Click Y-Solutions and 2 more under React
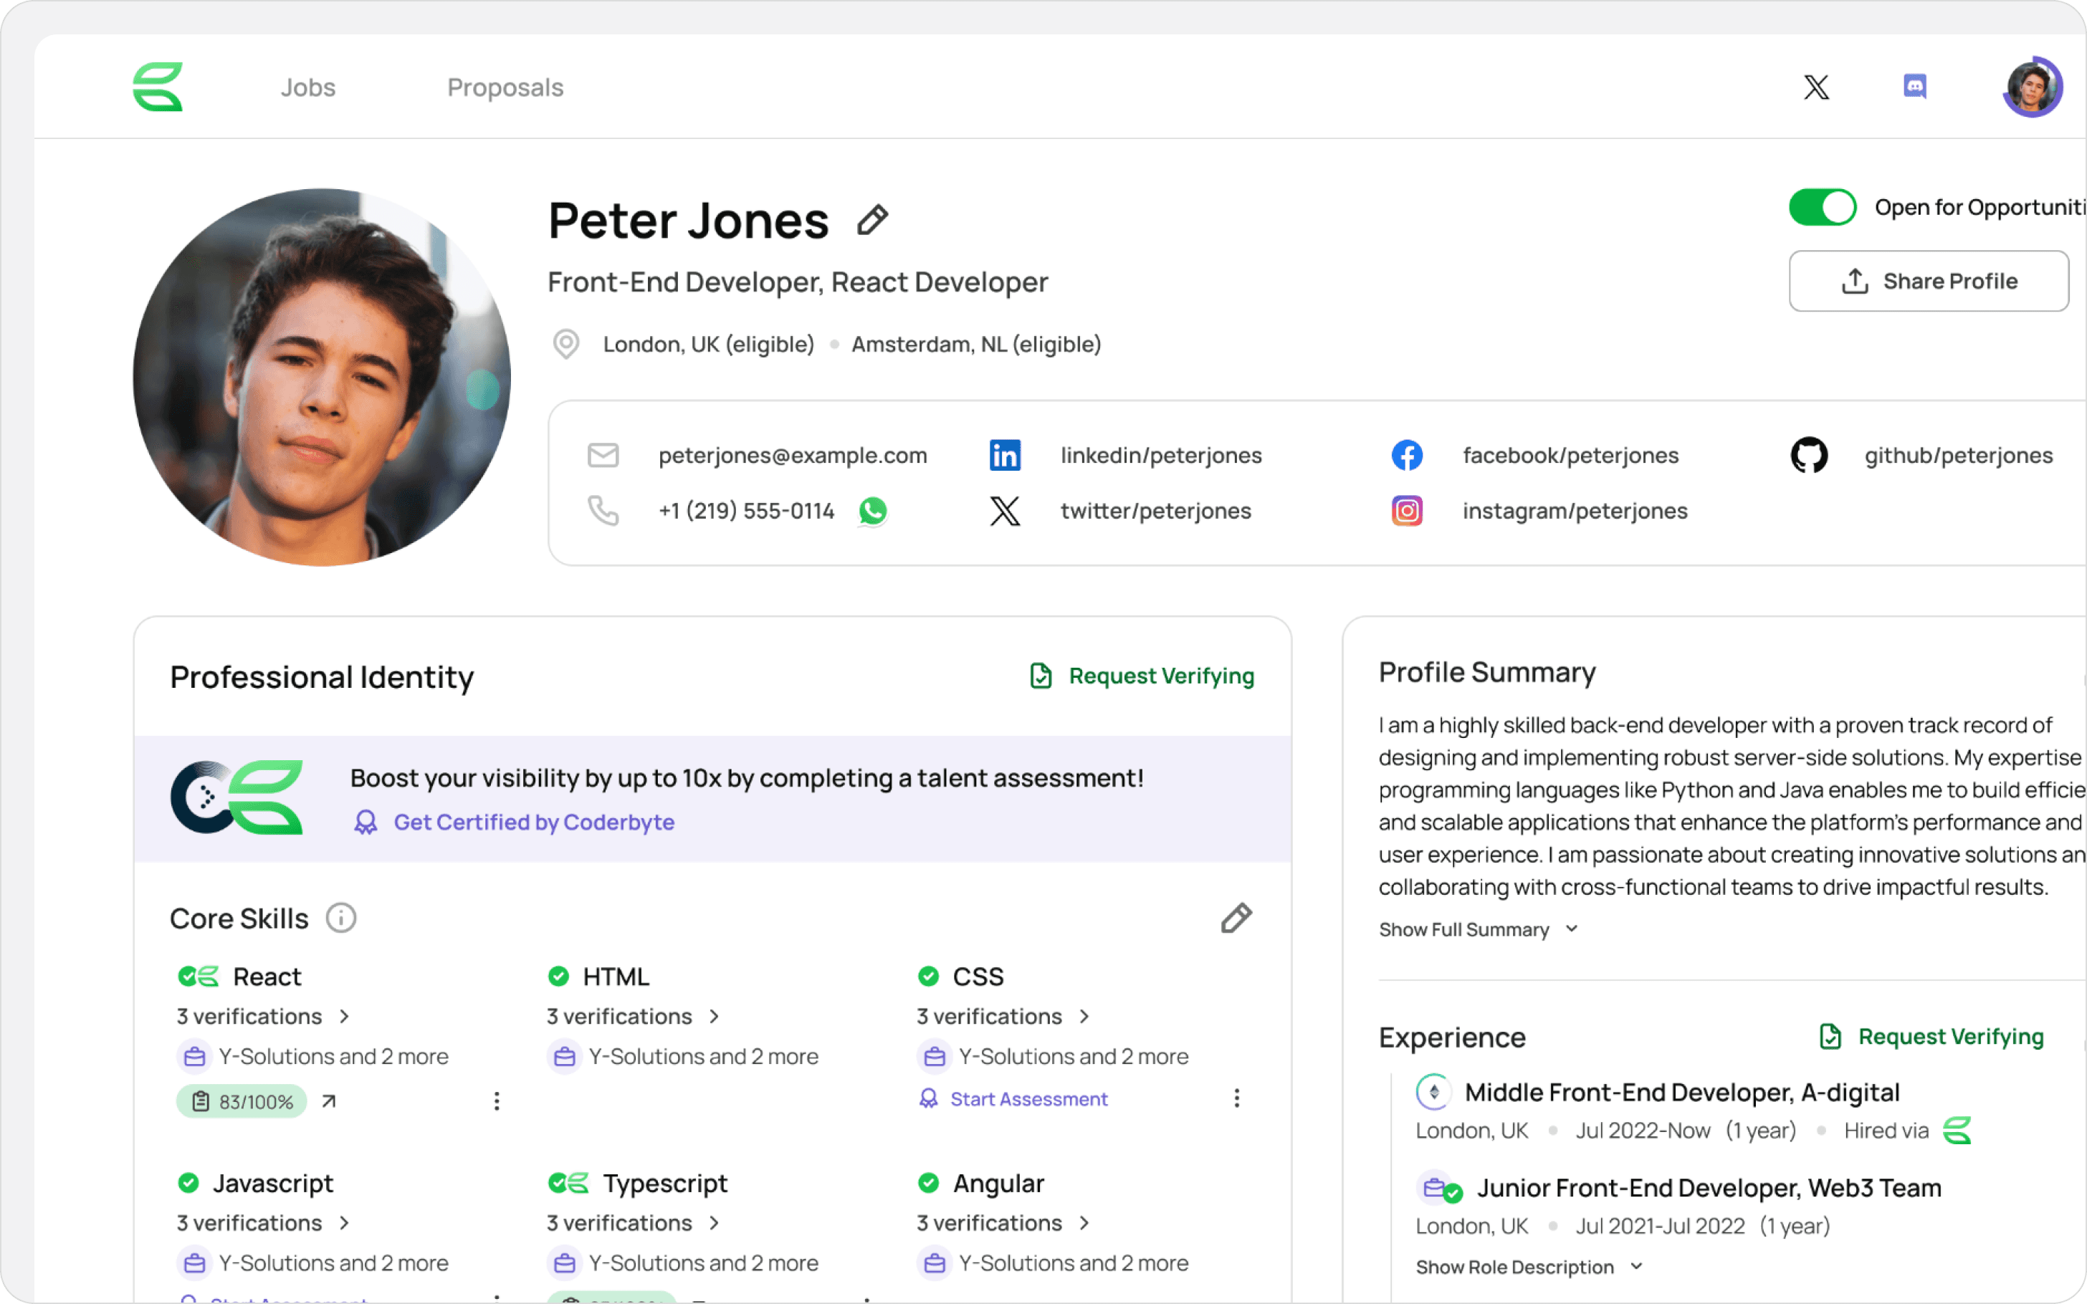 pos(313,1055)
